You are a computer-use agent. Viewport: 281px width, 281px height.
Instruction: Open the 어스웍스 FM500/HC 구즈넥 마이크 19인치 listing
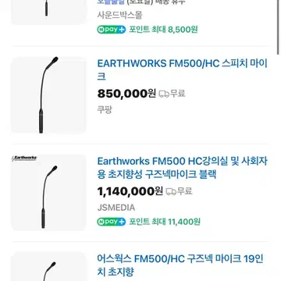click(180, 265)
